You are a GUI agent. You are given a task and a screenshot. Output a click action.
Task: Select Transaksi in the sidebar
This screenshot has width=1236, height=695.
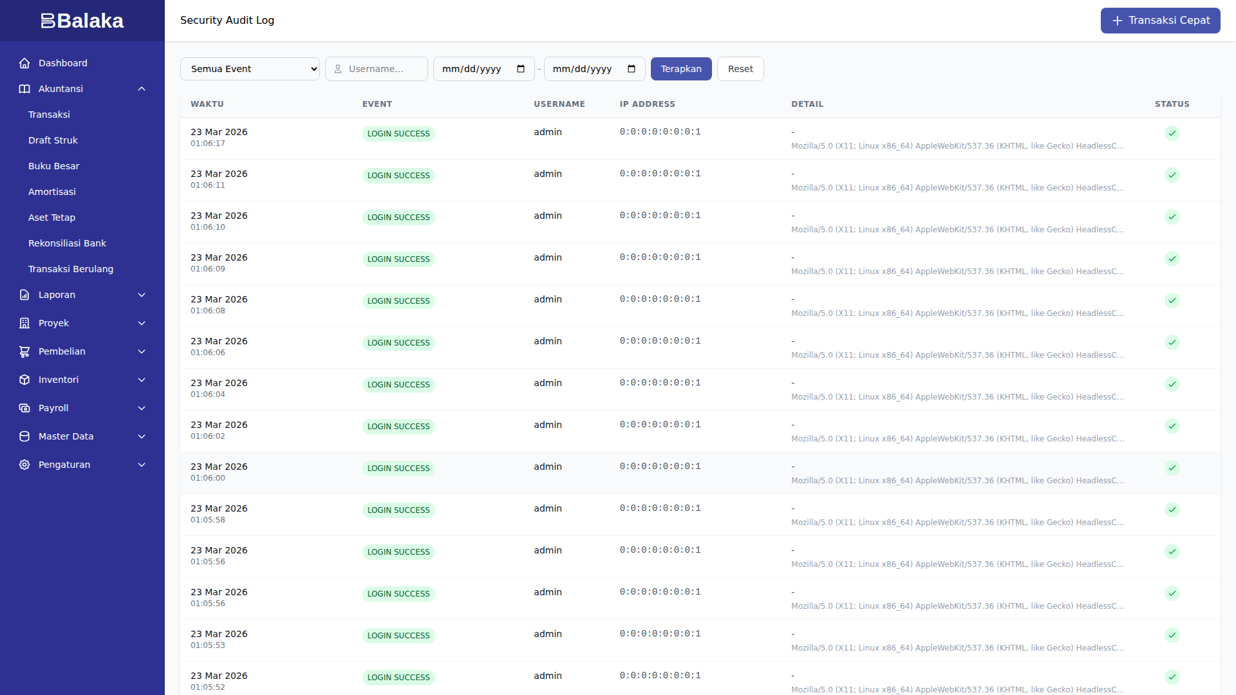tap(49, 115)
